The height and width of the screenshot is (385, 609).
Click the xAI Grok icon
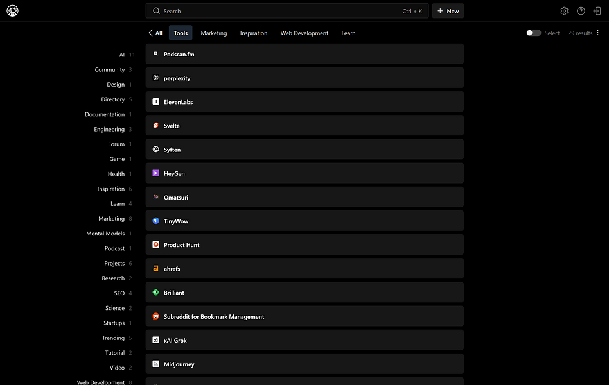pyautogui.click(x=155, y=340)
